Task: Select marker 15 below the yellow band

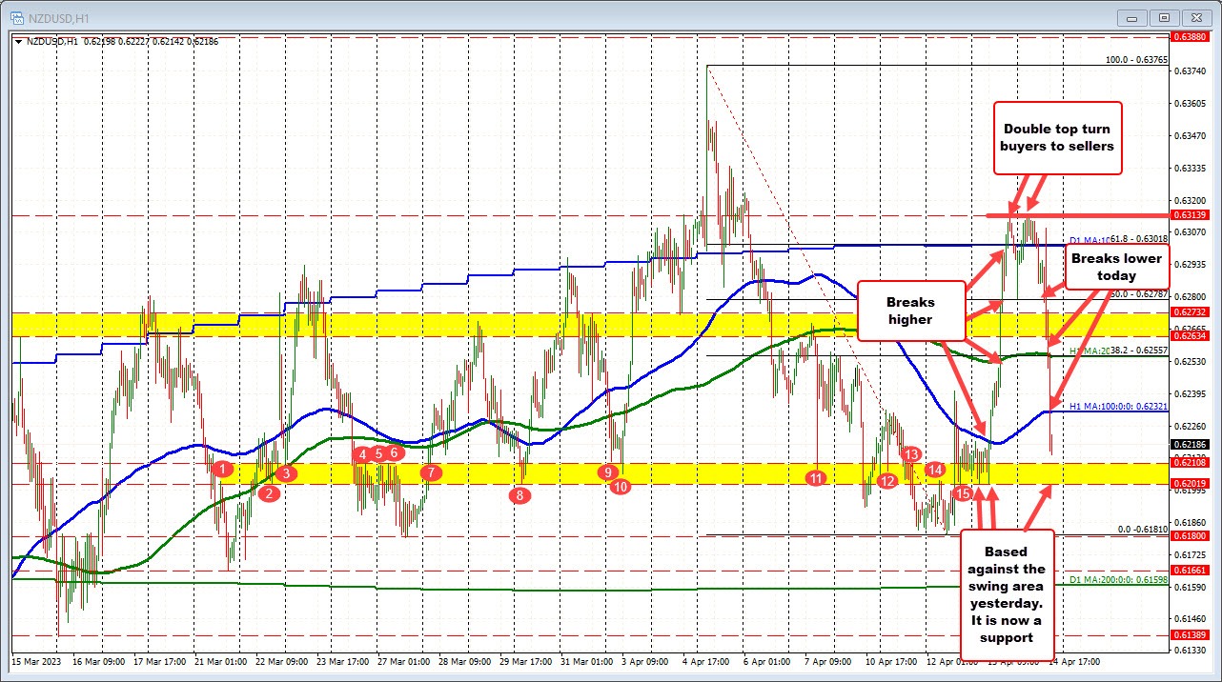Action: tap(963, 493)
